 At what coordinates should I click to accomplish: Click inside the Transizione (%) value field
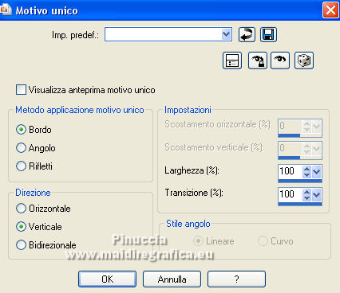click(x=291, y=194)
